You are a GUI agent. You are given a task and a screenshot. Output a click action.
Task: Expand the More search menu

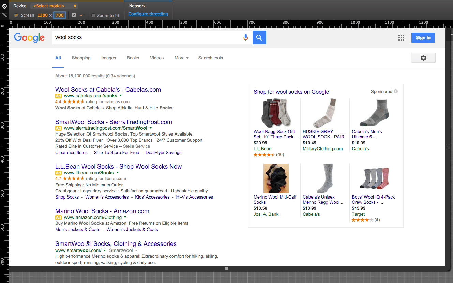click(181, 58)
